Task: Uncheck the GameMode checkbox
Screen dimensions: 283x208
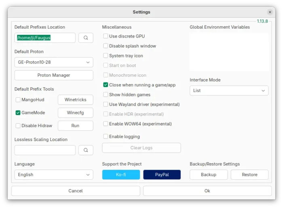Action: pos(18,113)
